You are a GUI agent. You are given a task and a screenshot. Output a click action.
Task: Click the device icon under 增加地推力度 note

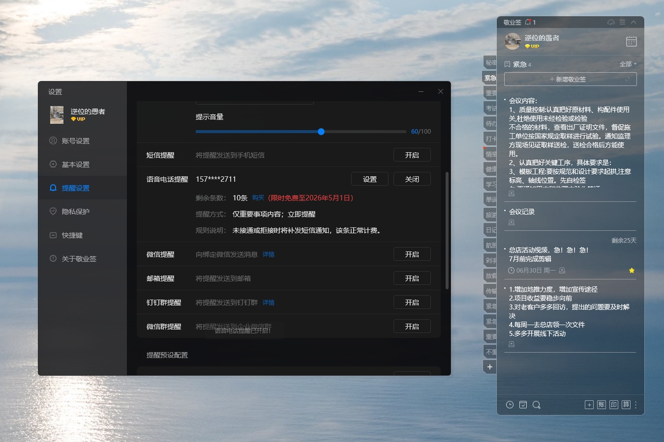click(x=512, y=344)
